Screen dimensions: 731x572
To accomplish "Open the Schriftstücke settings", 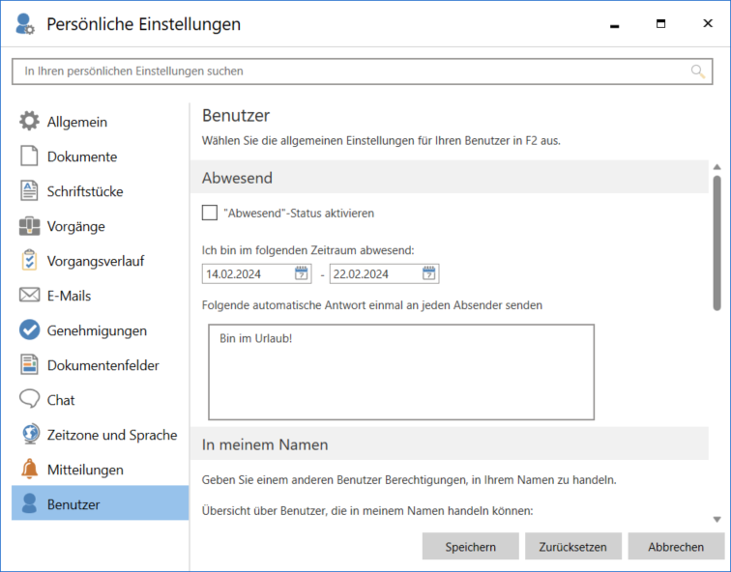I will point(101,191).
